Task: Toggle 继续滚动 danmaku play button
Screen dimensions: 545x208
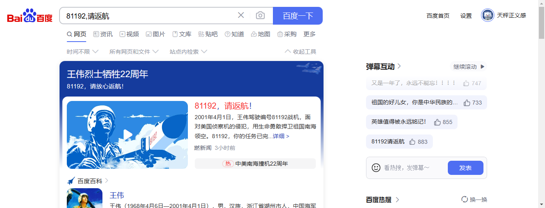Action: point(469,67)
